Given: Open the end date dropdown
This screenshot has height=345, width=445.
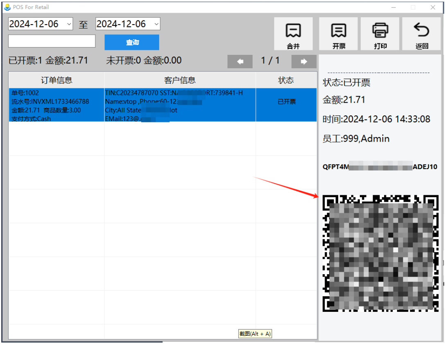Looking at the screenshot, I should point(156,24).
